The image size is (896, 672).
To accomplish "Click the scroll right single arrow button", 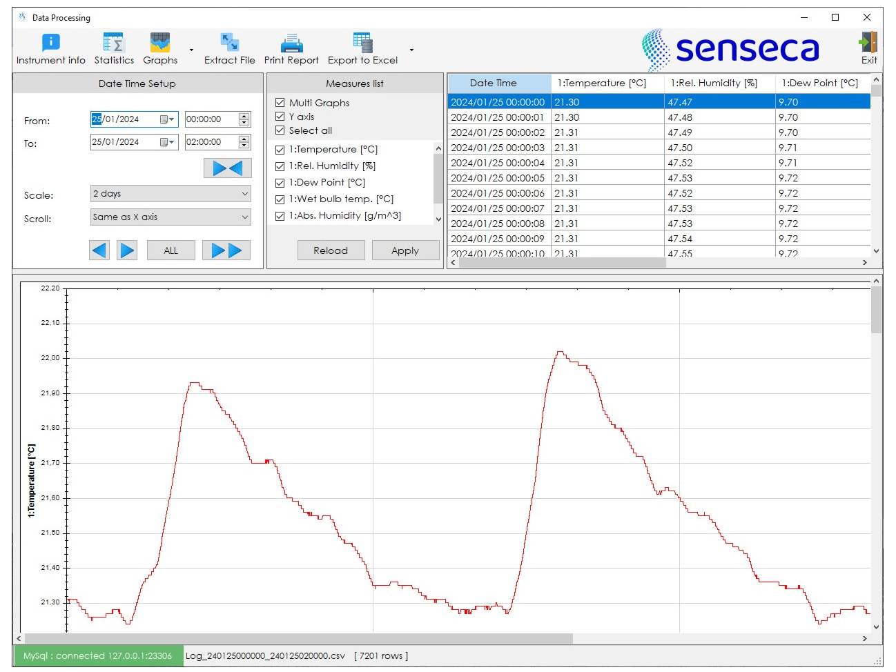I will click(127, 250).
